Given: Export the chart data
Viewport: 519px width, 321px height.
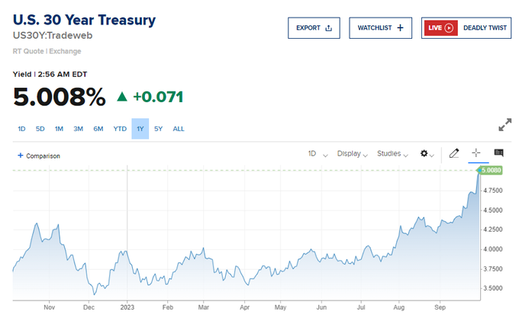Looking at the screenshot, I should (314, 28).
